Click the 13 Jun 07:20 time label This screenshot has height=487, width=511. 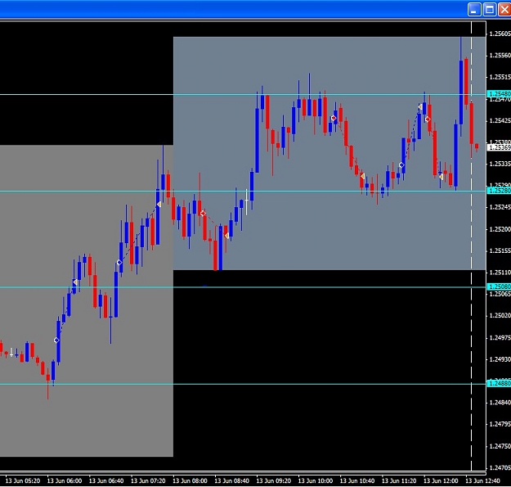[x=148, y=480]
